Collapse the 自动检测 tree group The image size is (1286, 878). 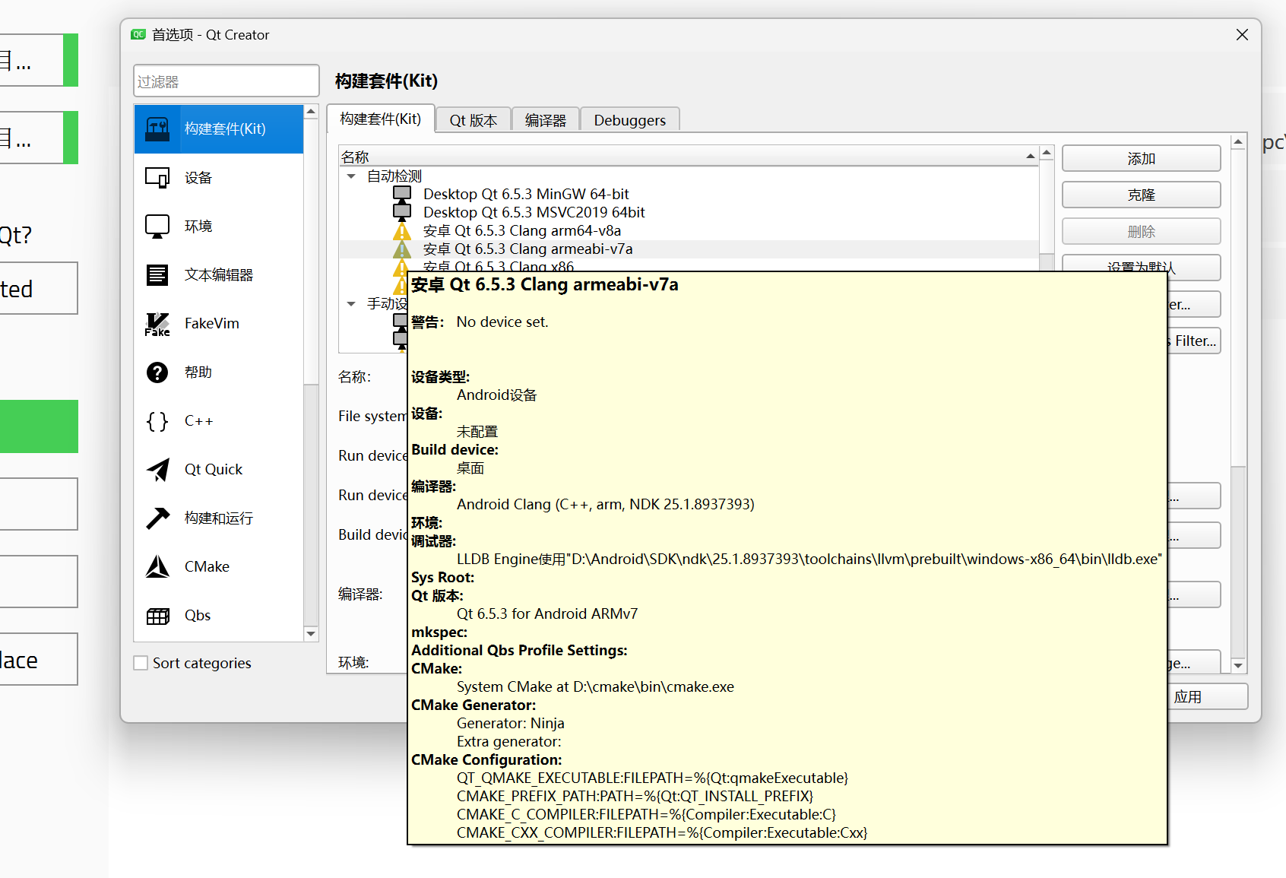coord(351,176)
